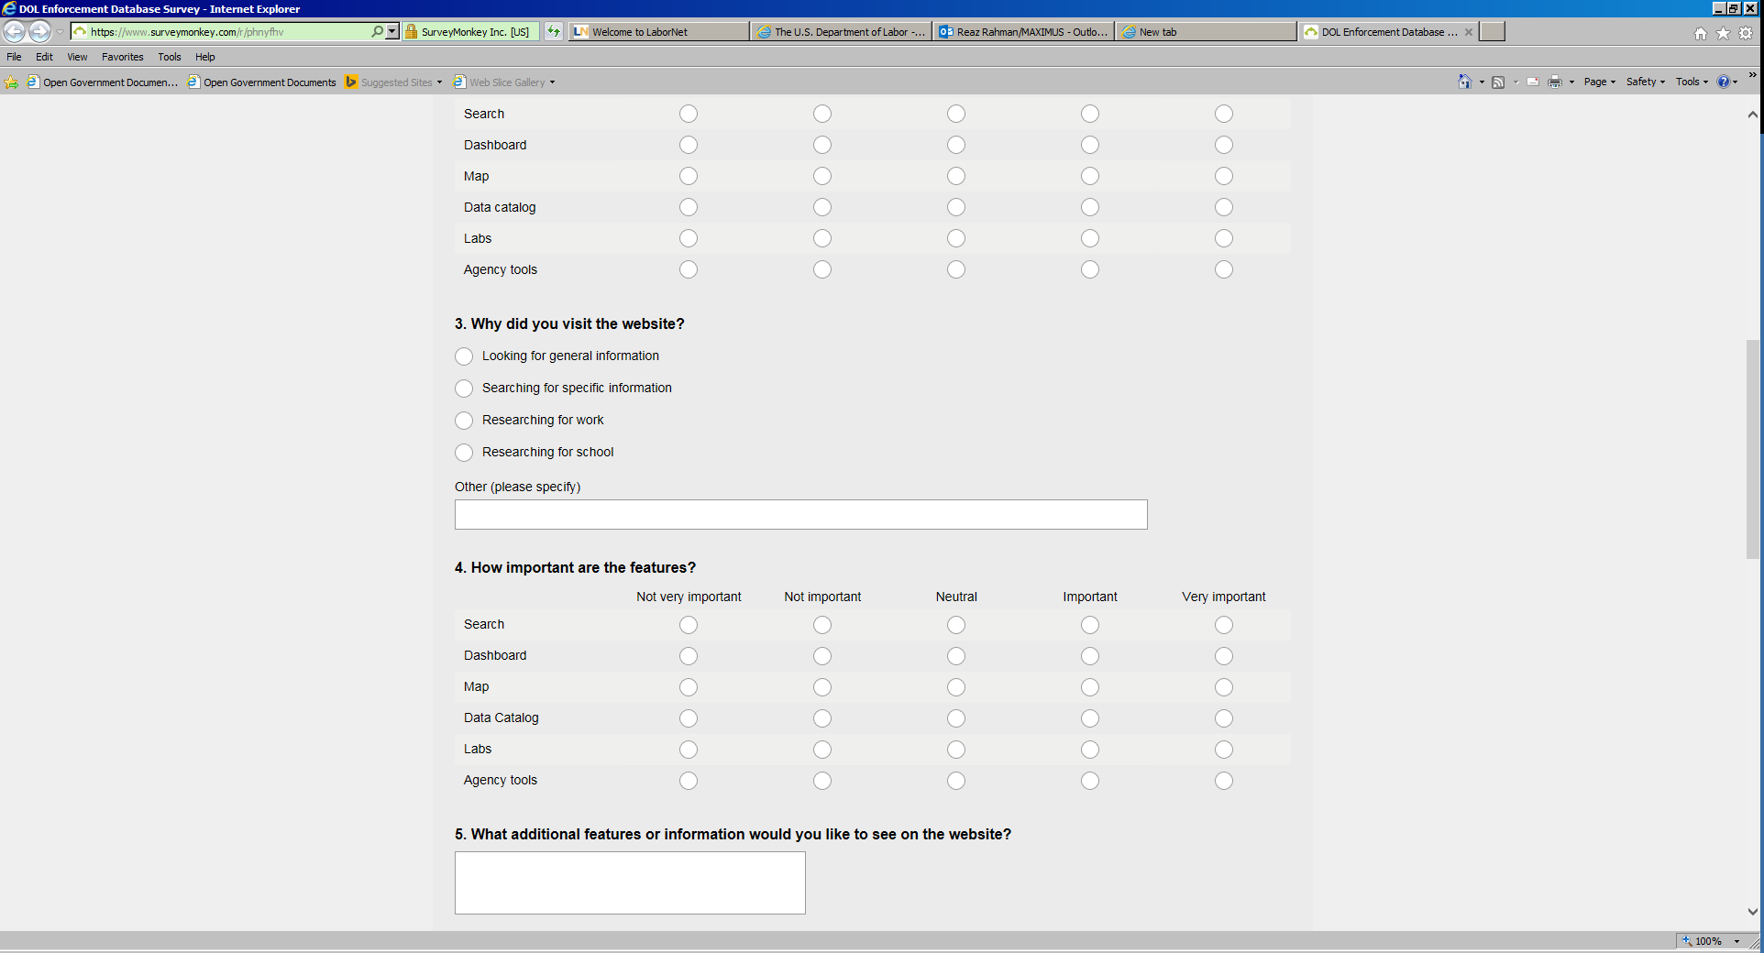1764x953 pixels.
Task: Choose 'Researching for school' radio button
Action: coord(464,453)
